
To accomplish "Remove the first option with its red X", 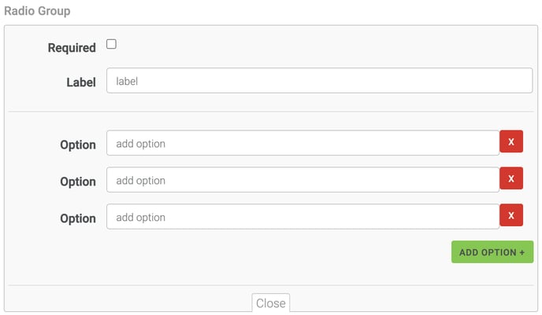I will 511,142.
